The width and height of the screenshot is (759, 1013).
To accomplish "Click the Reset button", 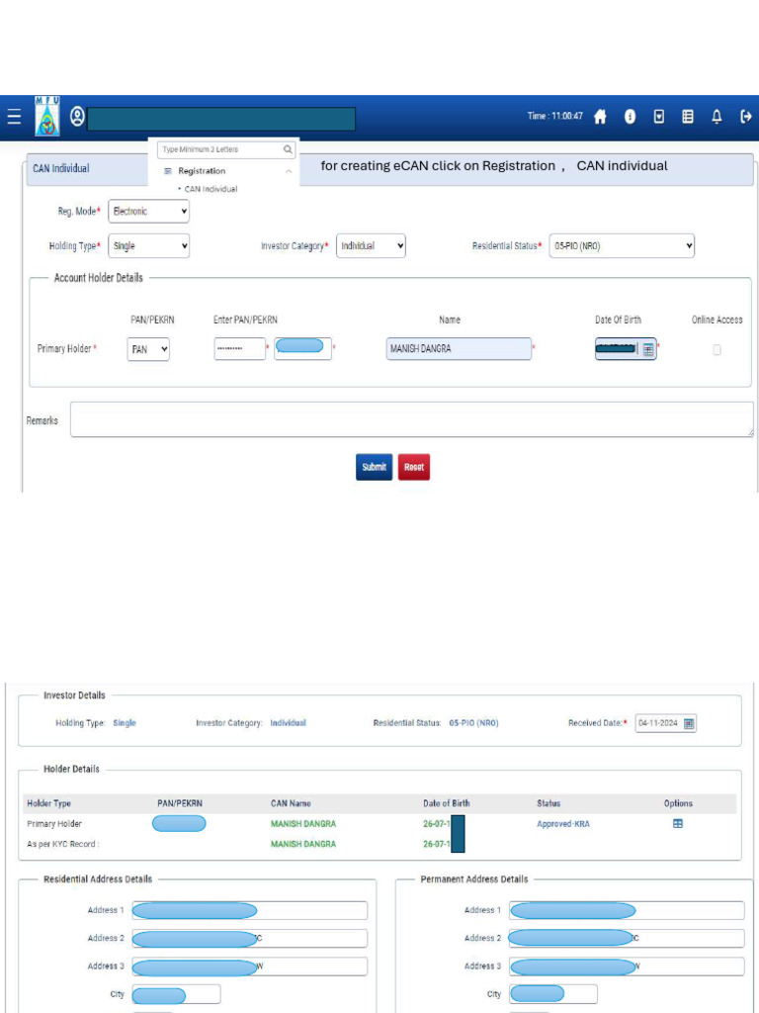I will tap(414, 467).
